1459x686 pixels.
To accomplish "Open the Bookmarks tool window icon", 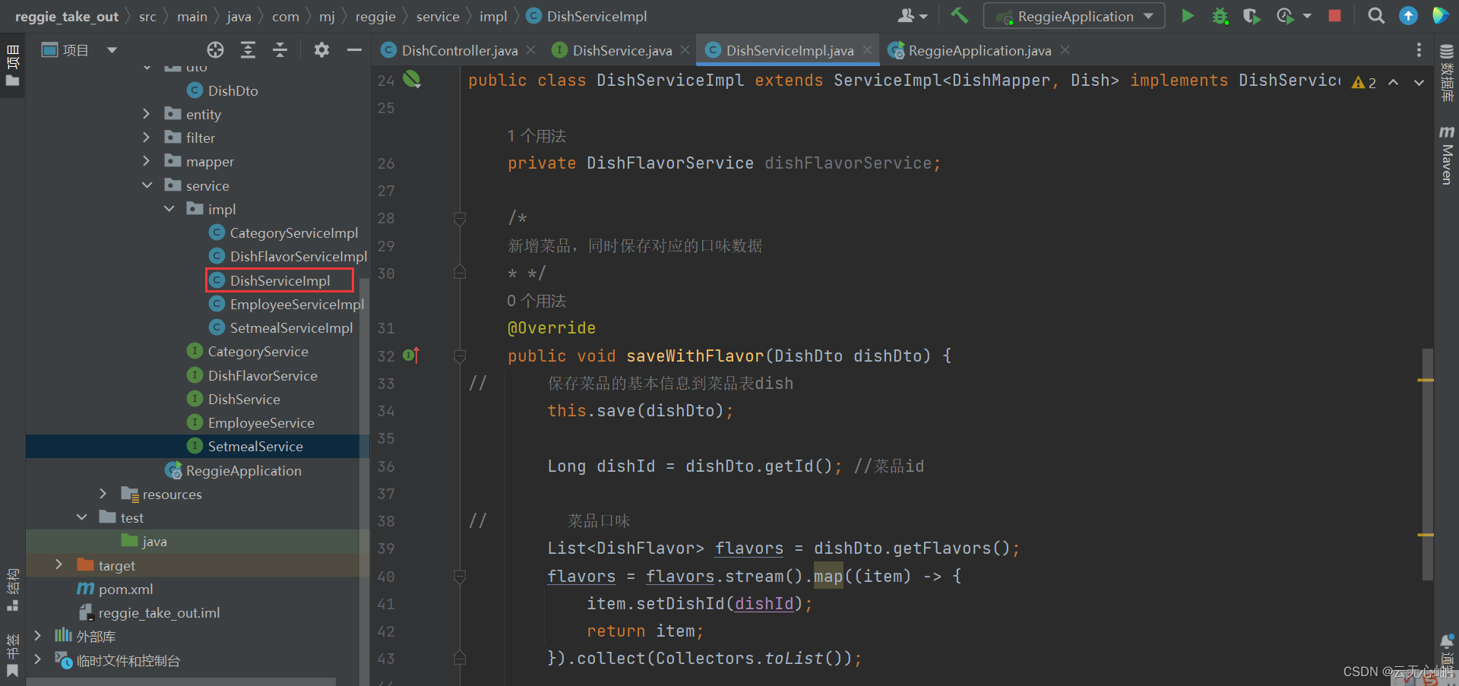I will [12, 672].
